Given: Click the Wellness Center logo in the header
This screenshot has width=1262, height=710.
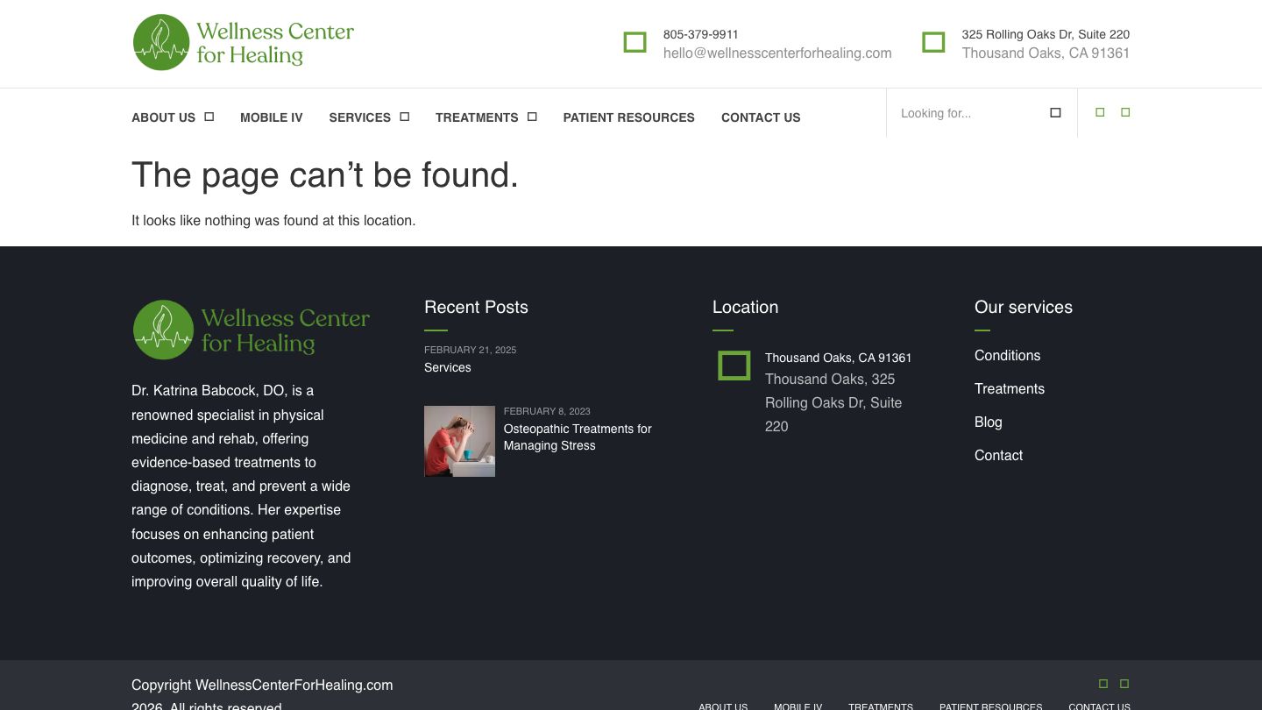Looking at the screenshot, I should point(244,43).
